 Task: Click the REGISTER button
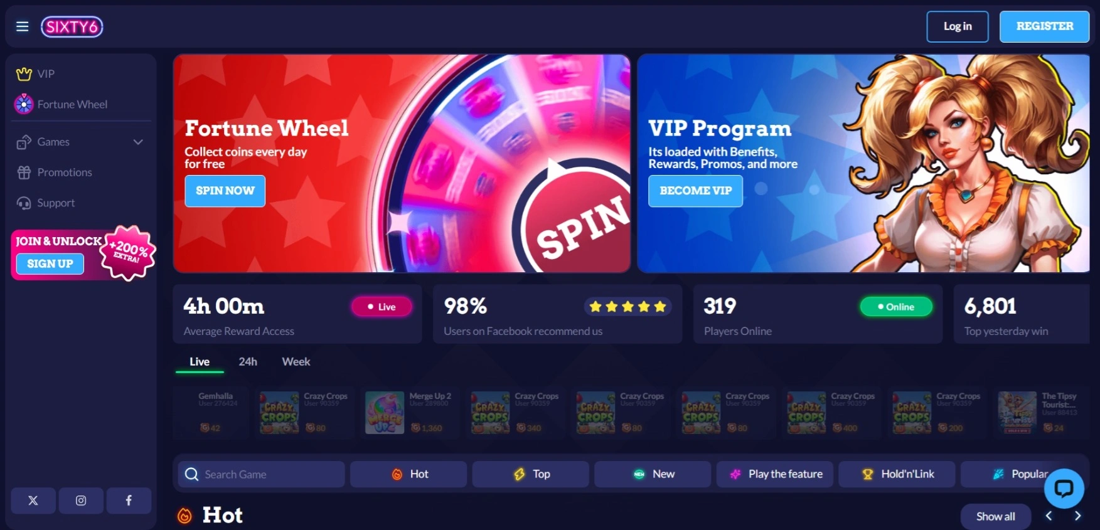(1044, 26)
